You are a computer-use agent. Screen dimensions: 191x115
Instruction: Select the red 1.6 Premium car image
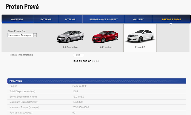[x=105, y=37]
